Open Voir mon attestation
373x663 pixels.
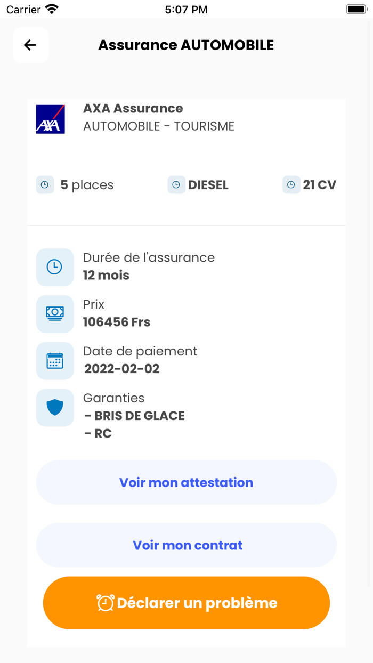tap(186, 482)
